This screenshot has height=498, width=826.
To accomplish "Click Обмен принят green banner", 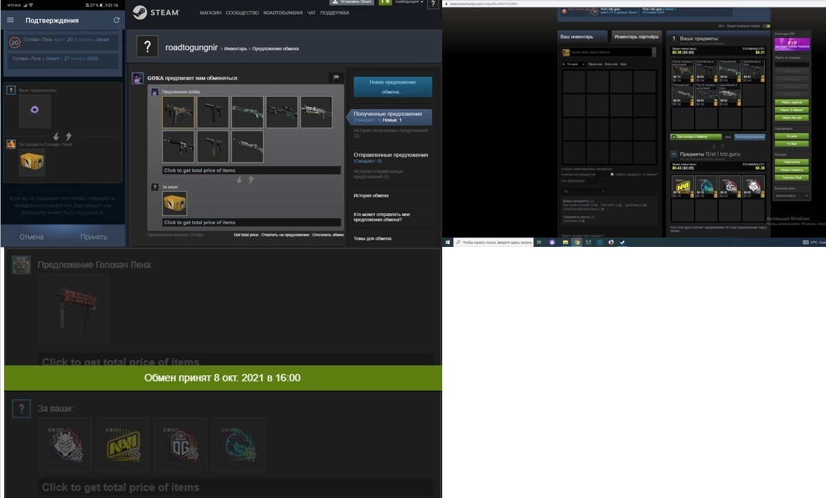I will pyautogui.click(x=222, y=378).
